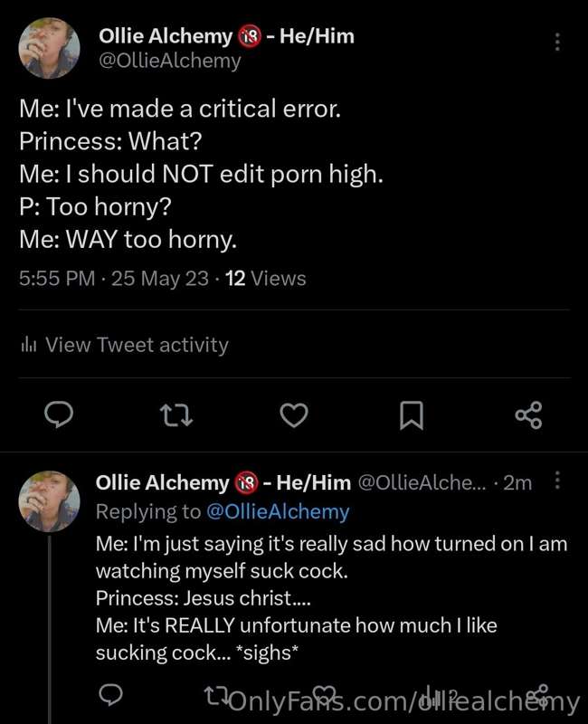This screenshot has width=588, height=724.
Task: Like the main tweet with the heart
Action: [294, 415]
